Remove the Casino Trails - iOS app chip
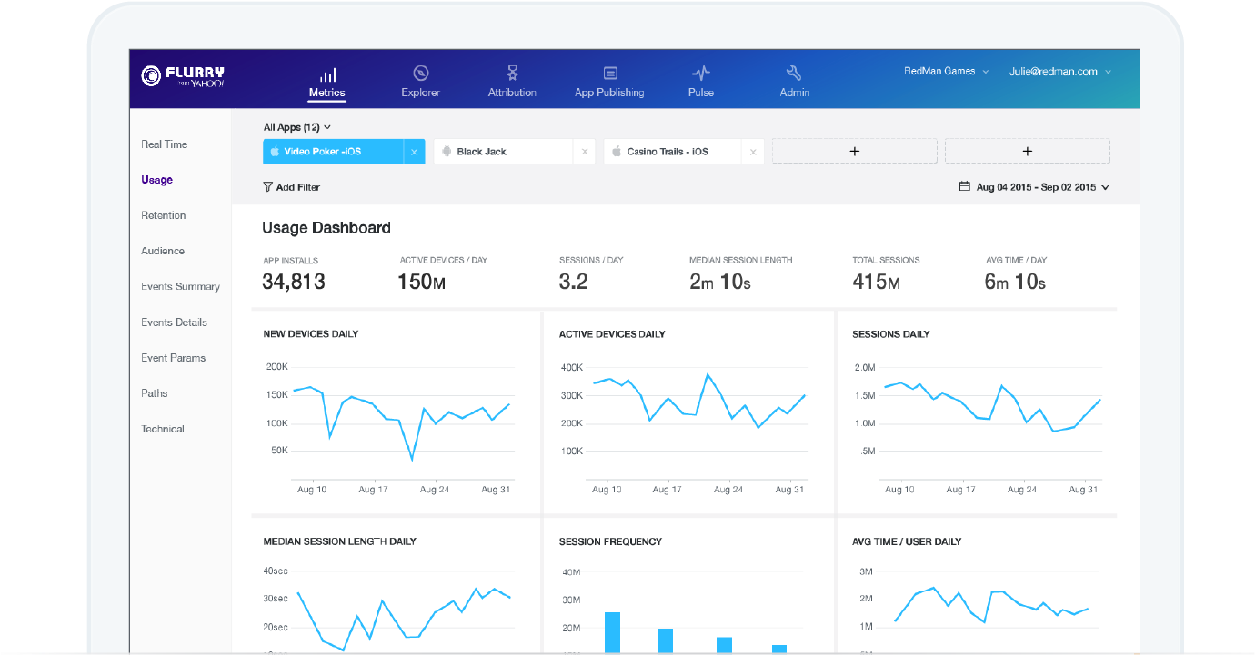Viewport: 1255px width, 665px height. tap(753, 152)
